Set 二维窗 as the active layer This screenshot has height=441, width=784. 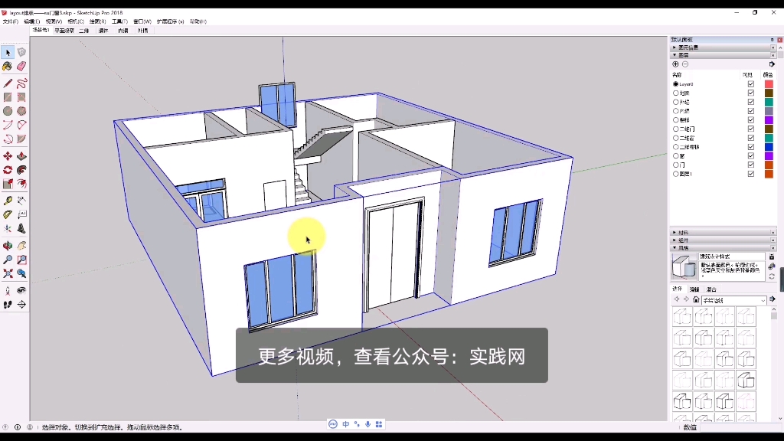pyautogui.click(x=675, y=138)
